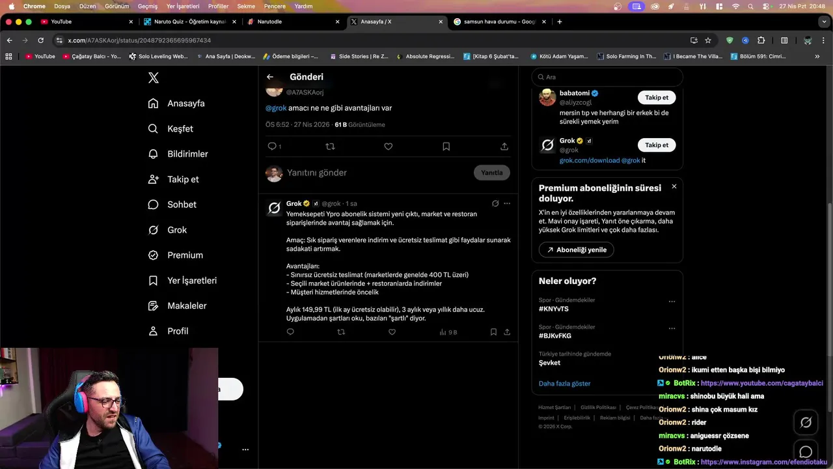Image resolution: width=833 pixels, height=469 pixels.
Task: Bookmark the main post
Action: pyautogui.click(x=446, y=147)
